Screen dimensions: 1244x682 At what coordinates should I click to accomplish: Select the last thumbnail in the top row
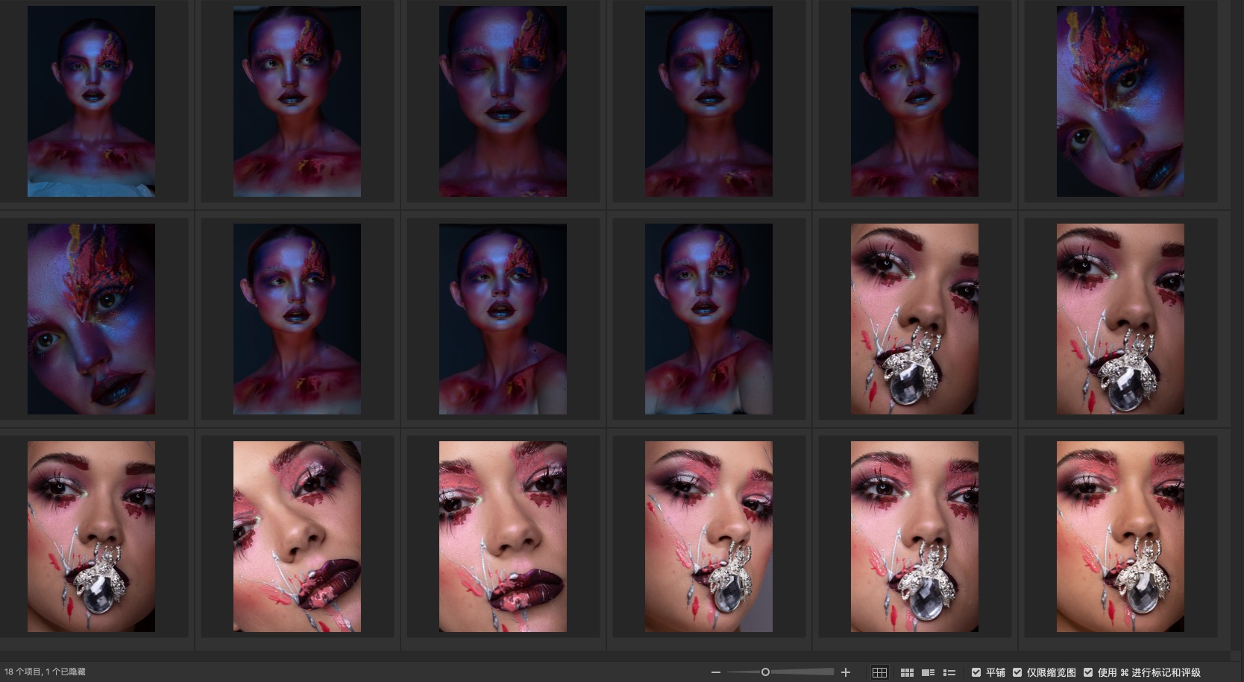1120,101
